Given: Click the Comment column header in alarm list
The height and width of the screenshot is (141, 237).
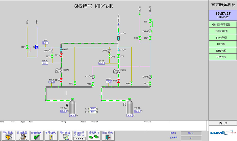Looking at the screenshot, I should [x=95, y=122].
